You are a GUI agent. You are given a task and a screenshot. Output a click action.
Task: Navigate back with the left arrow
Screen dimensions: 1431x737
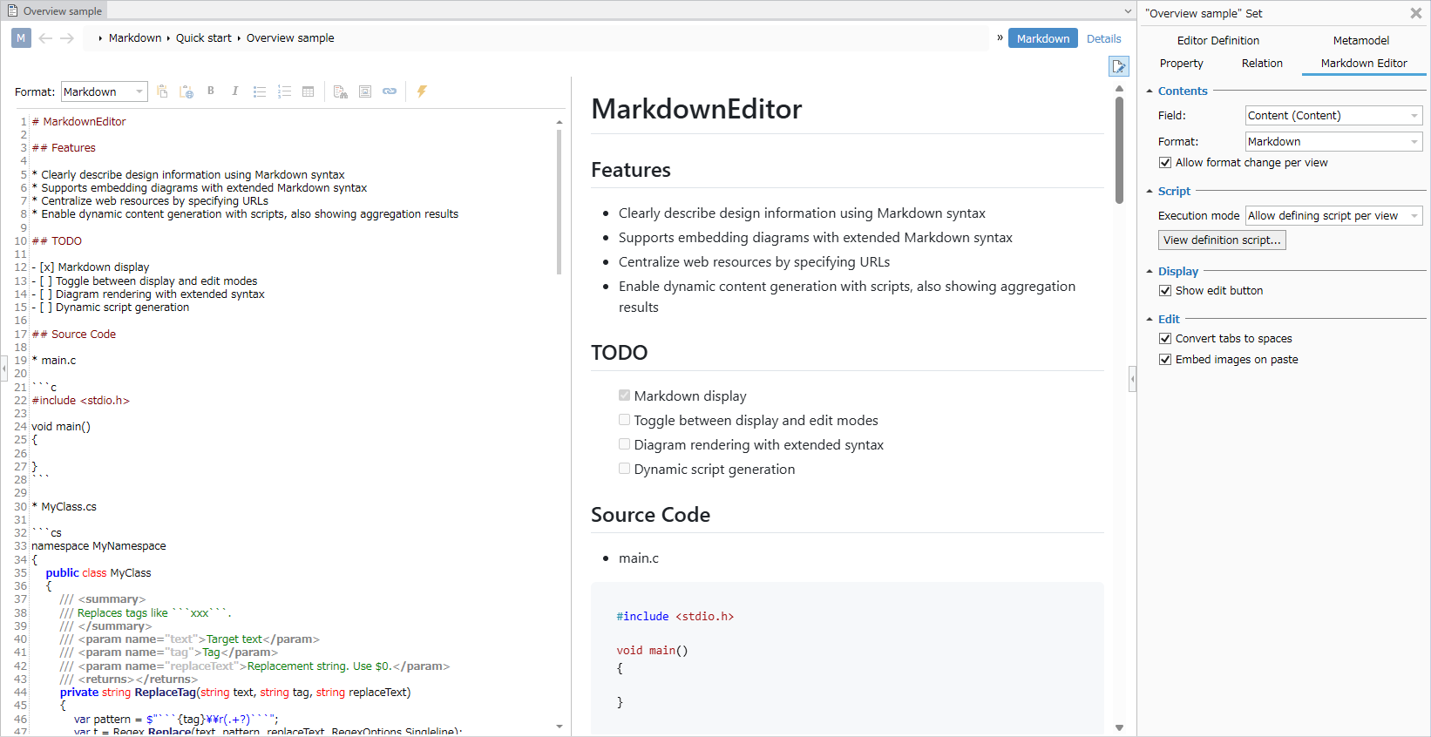coord(45,38)
